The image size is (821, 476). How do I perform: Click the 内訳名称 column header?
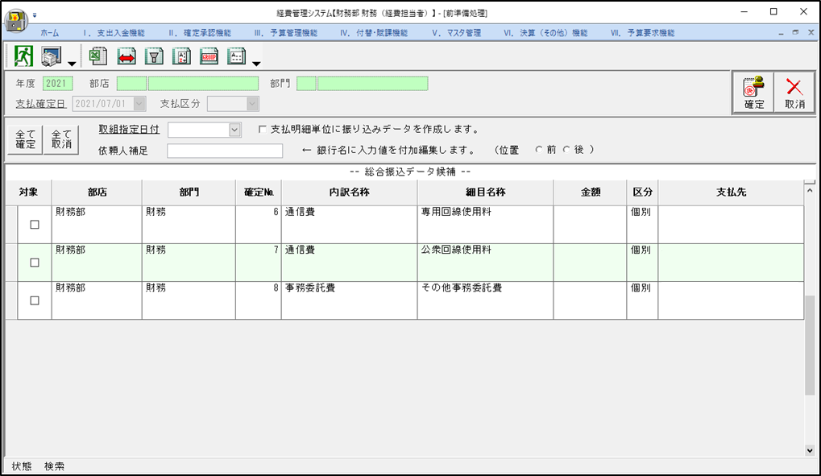pyautogui.click(x=349, y=192)
